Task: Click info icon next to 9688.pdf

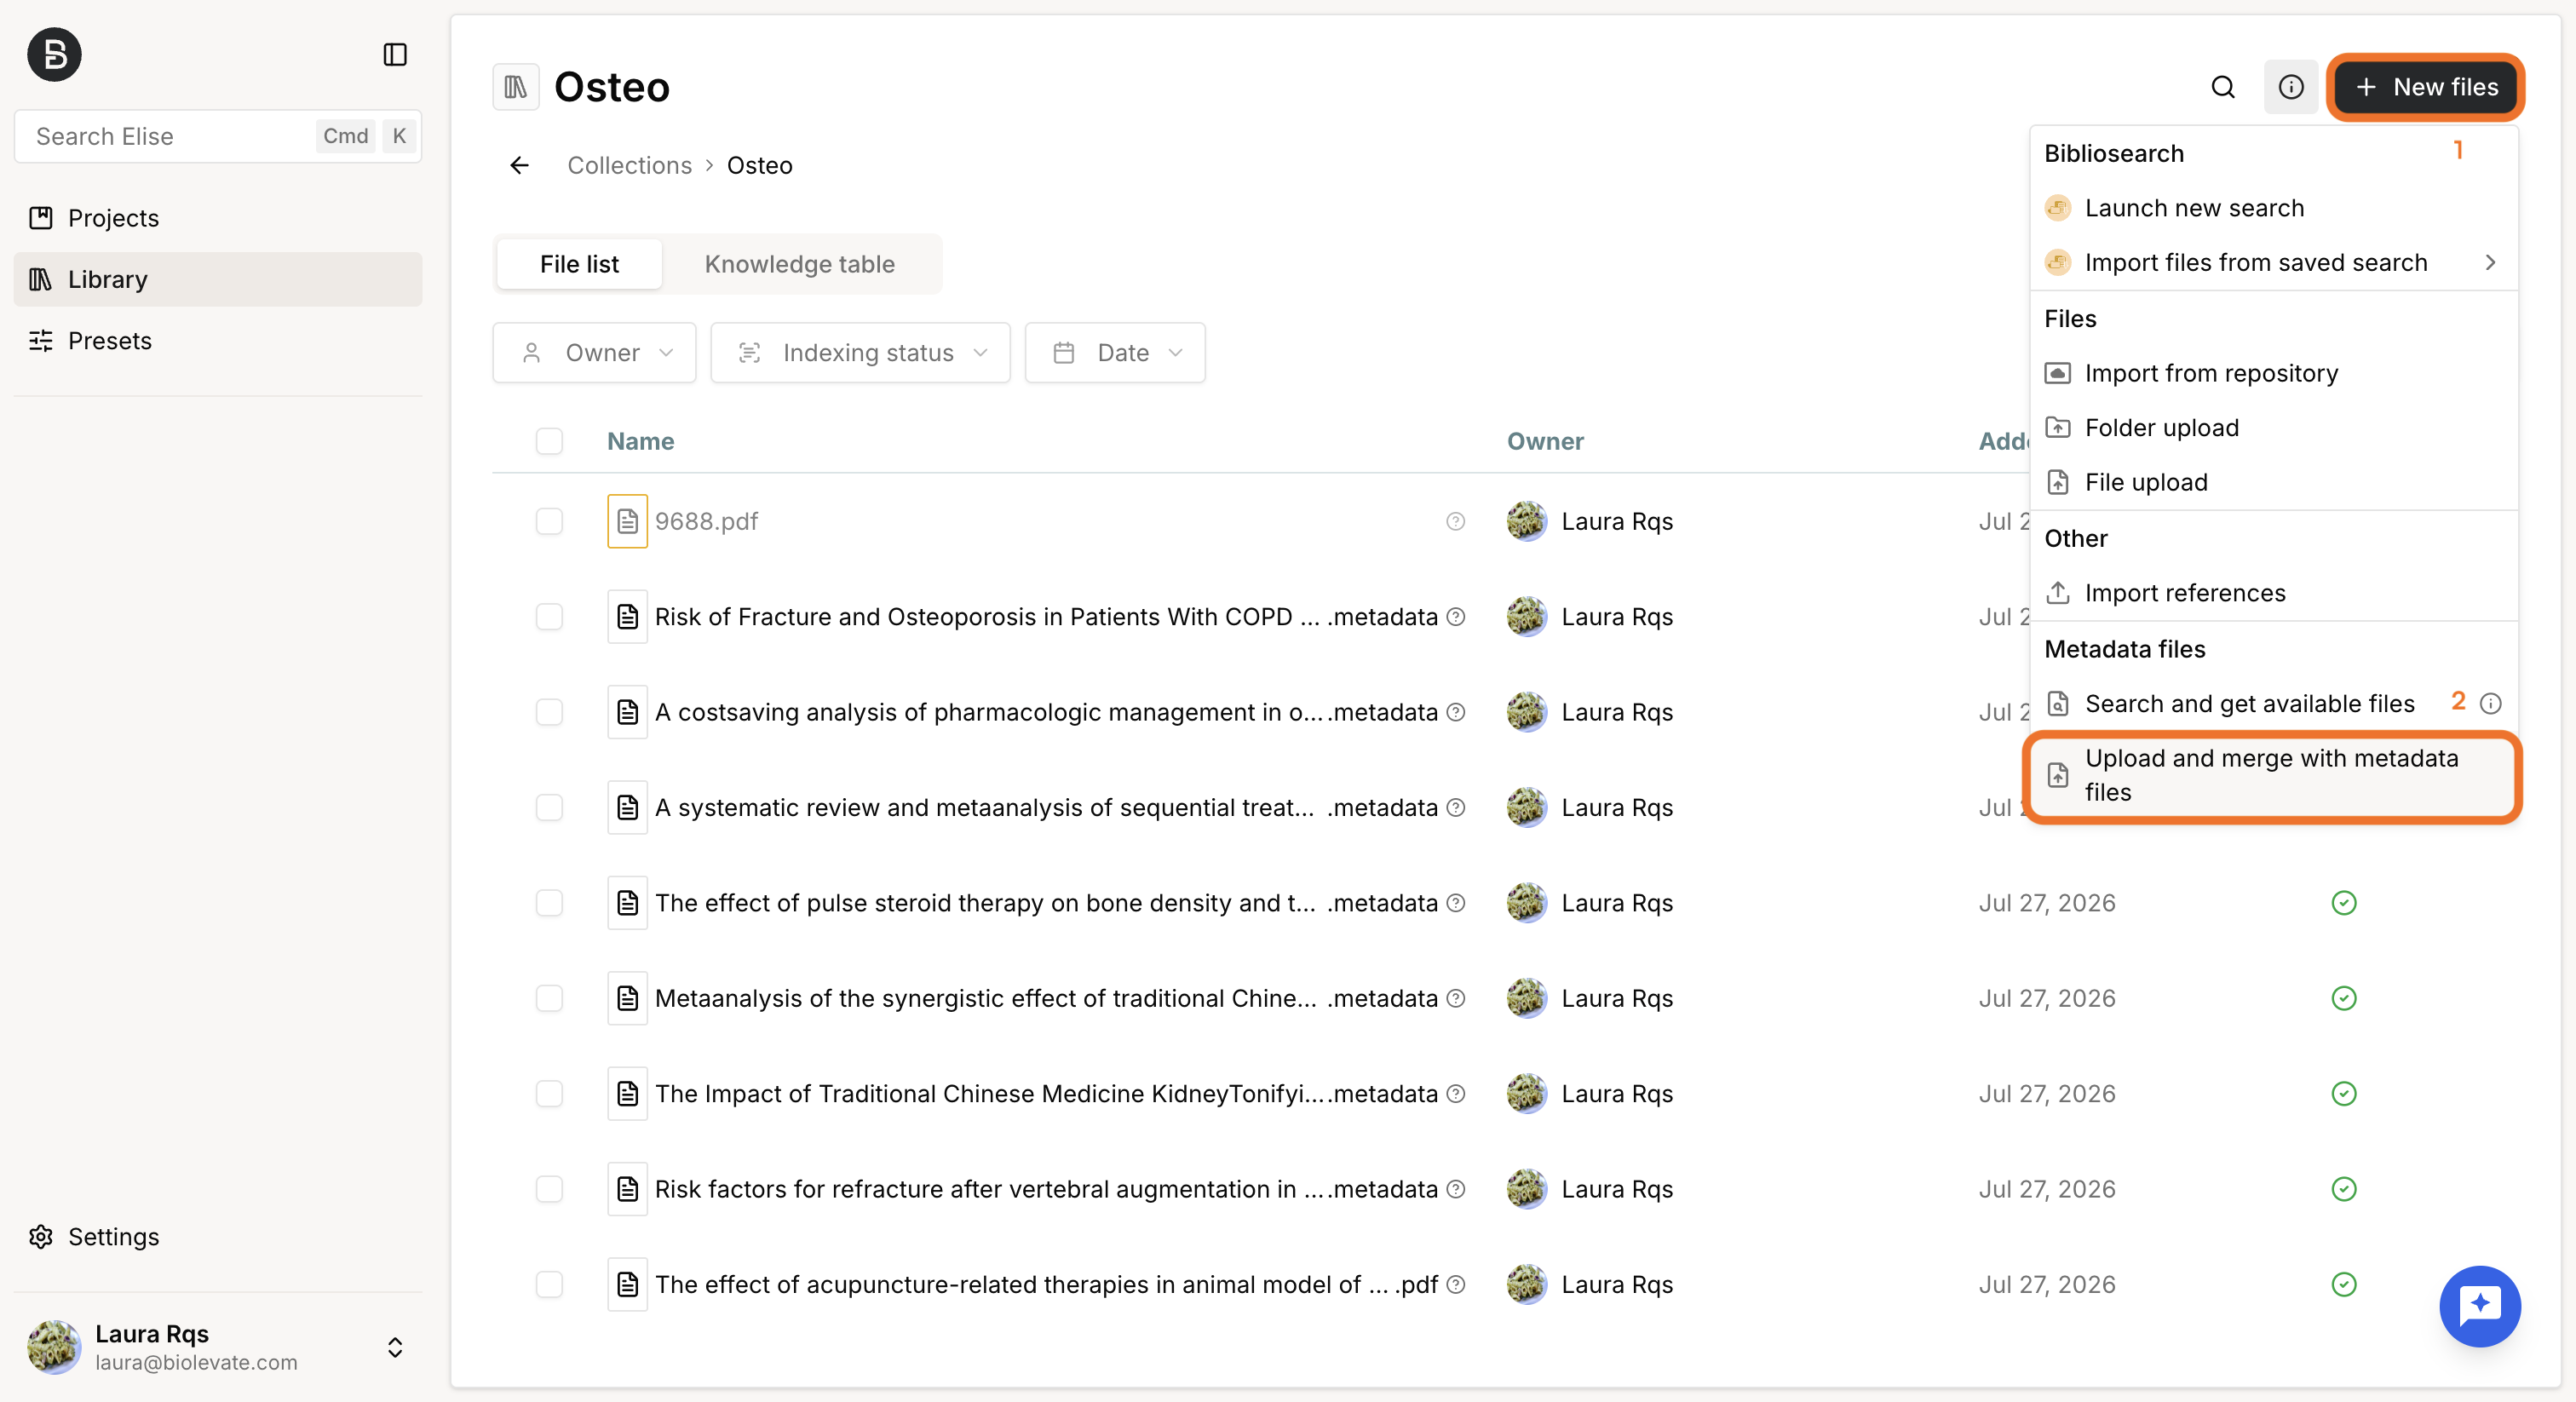Action: [x=1456, y=521]
